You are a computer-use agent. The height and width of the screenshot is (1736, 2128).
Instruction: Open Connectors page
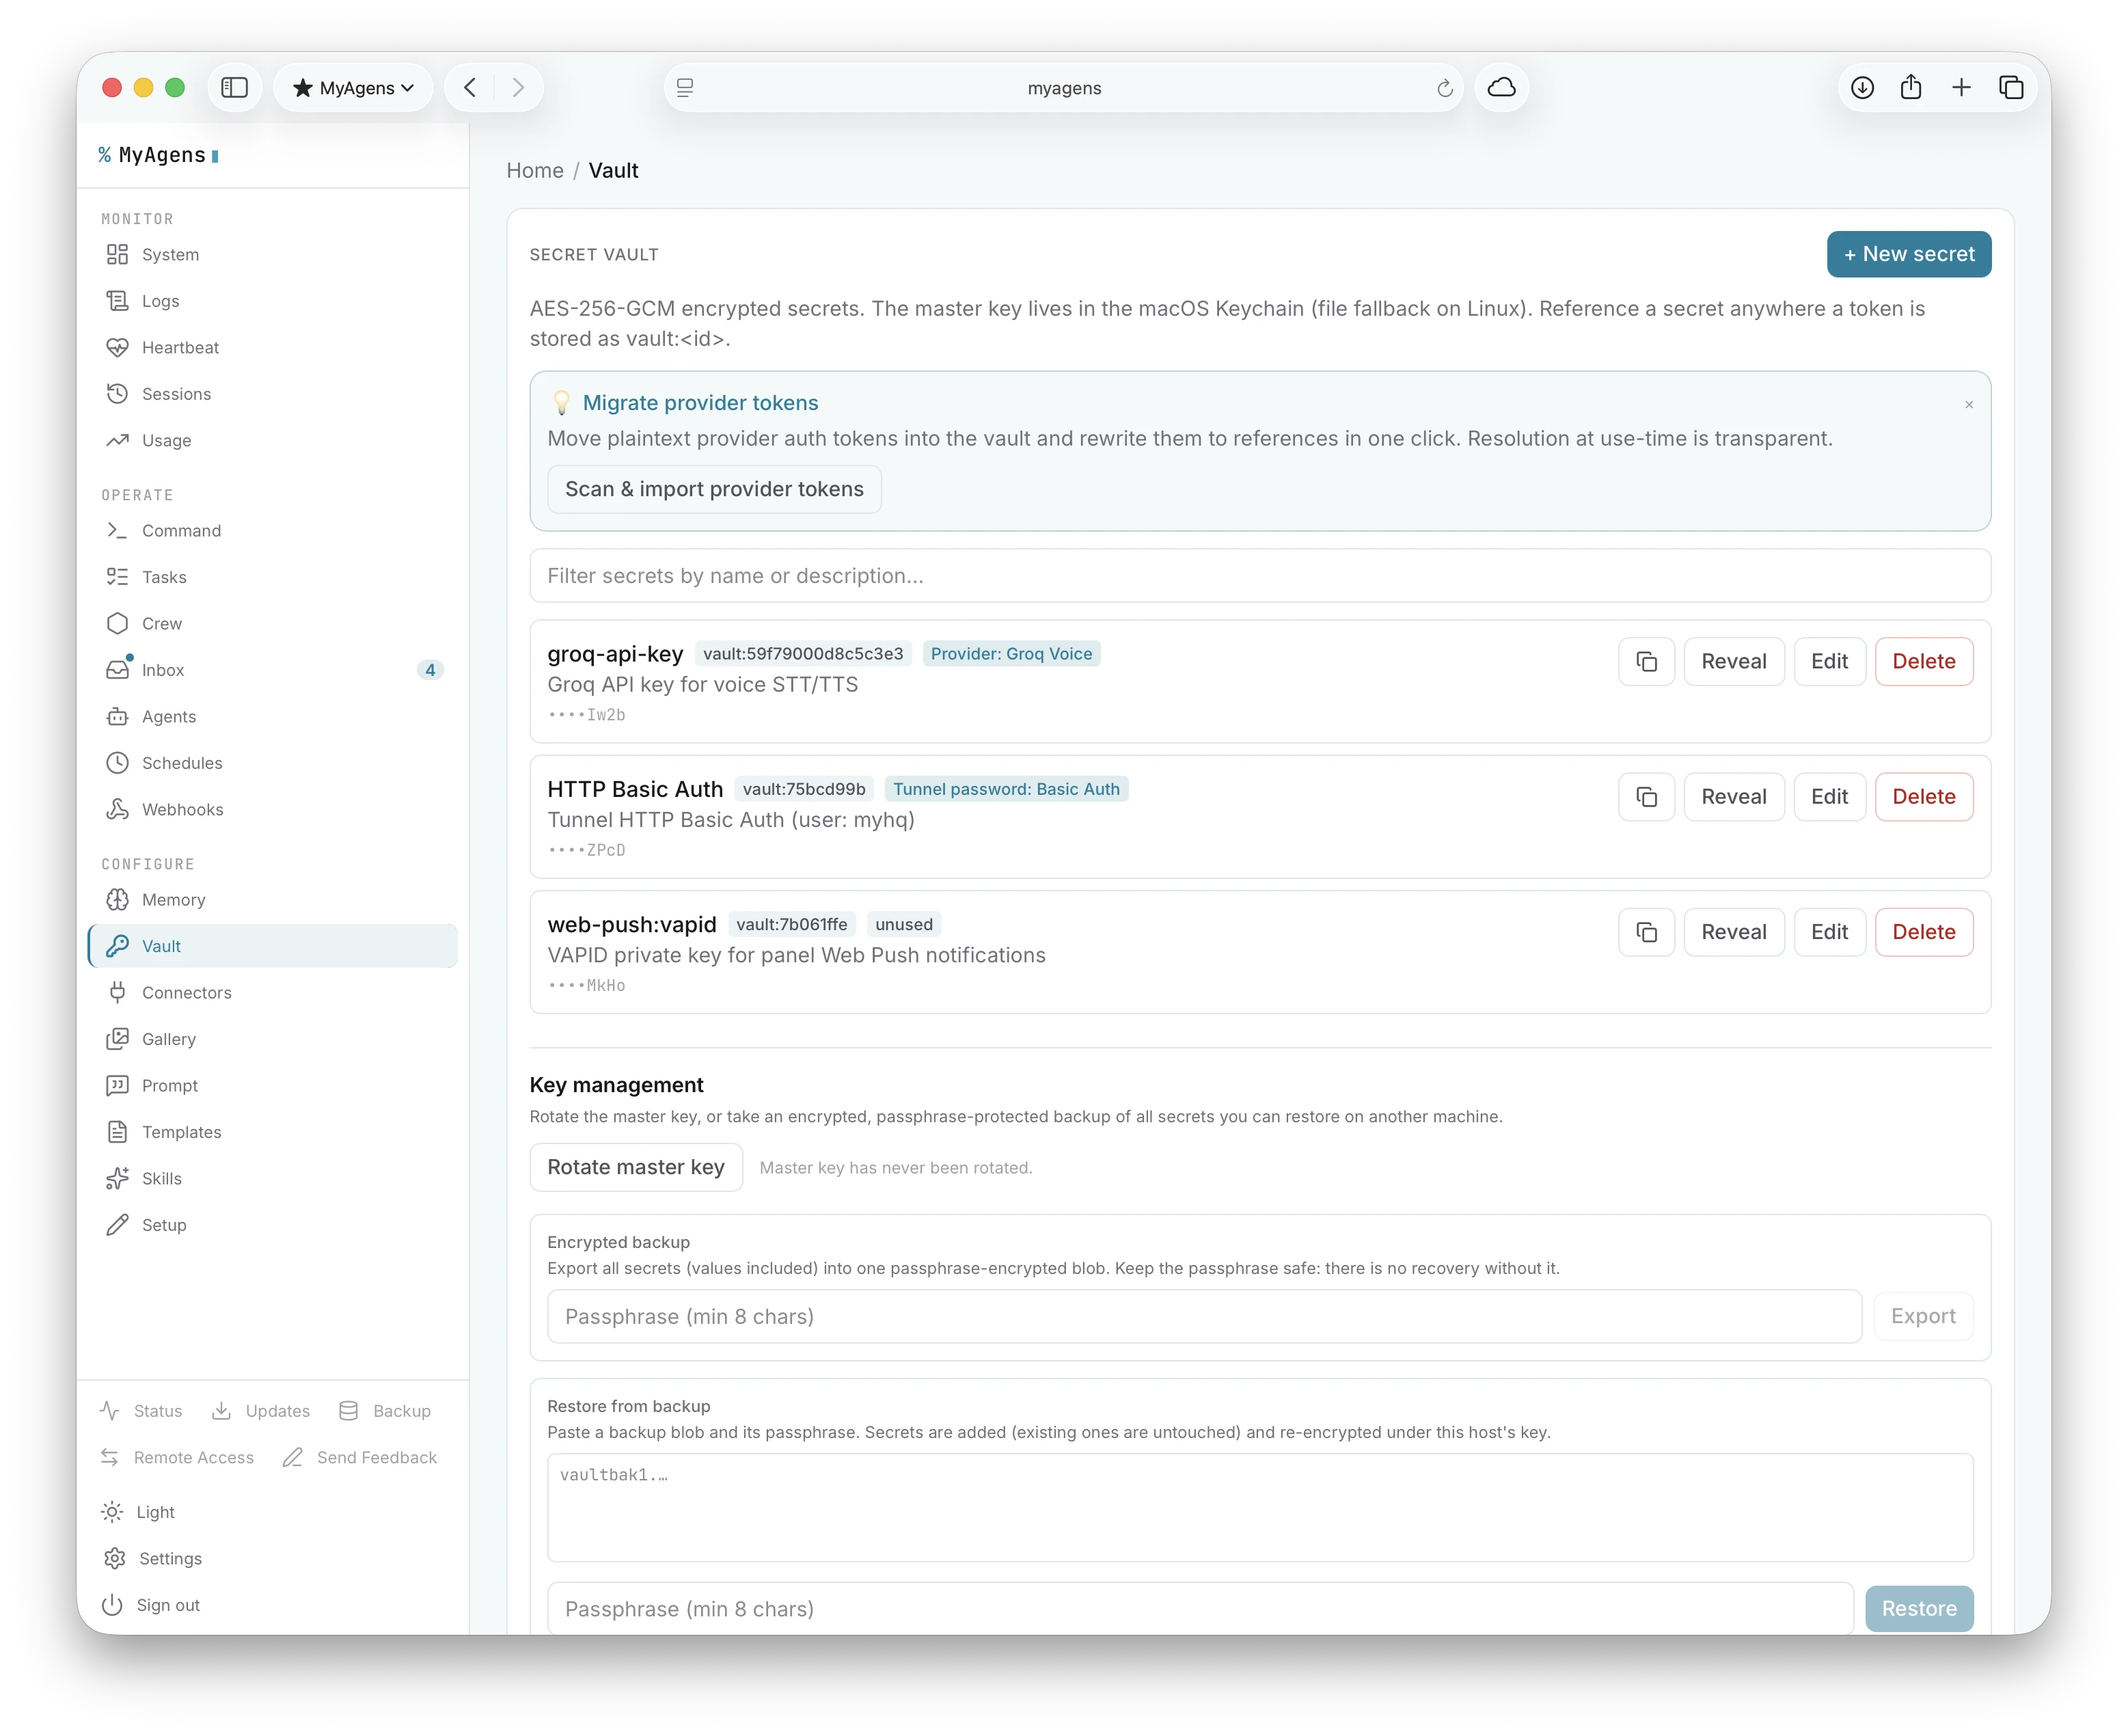[272, 992]
